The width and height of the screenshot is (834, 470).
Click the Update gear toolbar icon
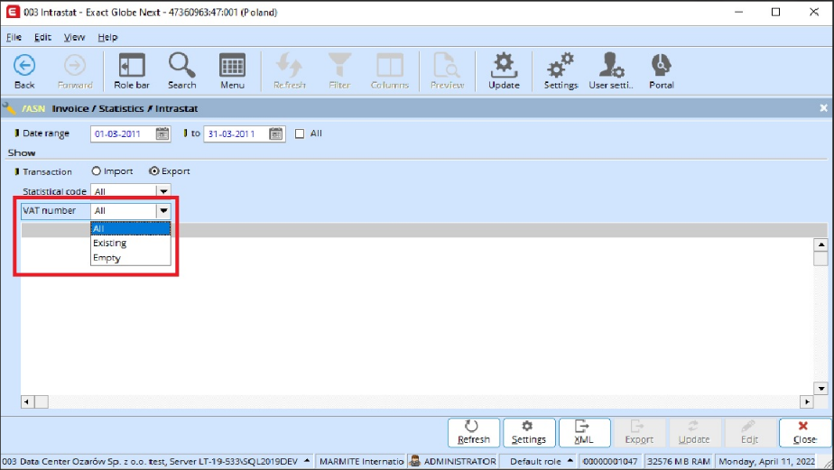(x=504, y=70)
